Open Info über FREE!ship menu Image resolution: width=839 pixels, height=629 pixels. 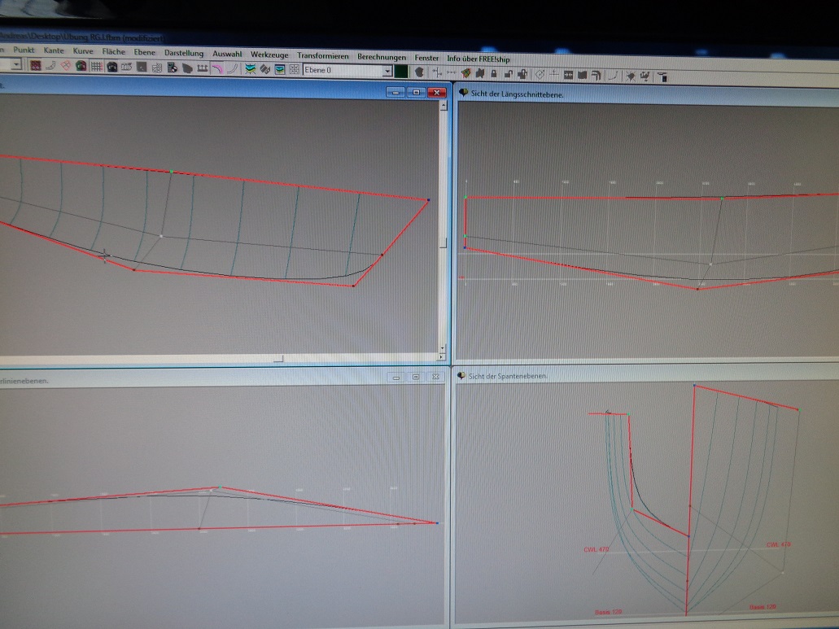481,59
